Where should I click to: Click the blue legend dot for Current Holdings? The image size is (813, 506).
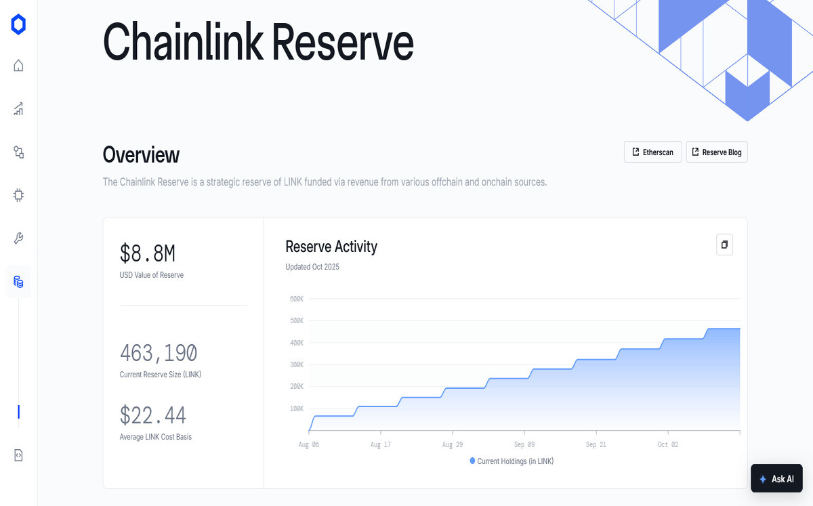click(x=472, y=461)
